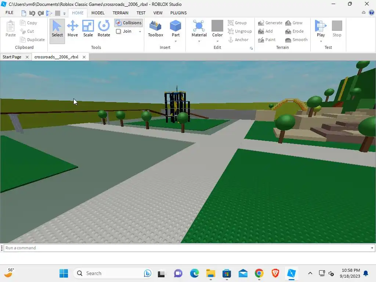
Task: Switch to the MODEL ribbon tab
Action: pos(98,13)
